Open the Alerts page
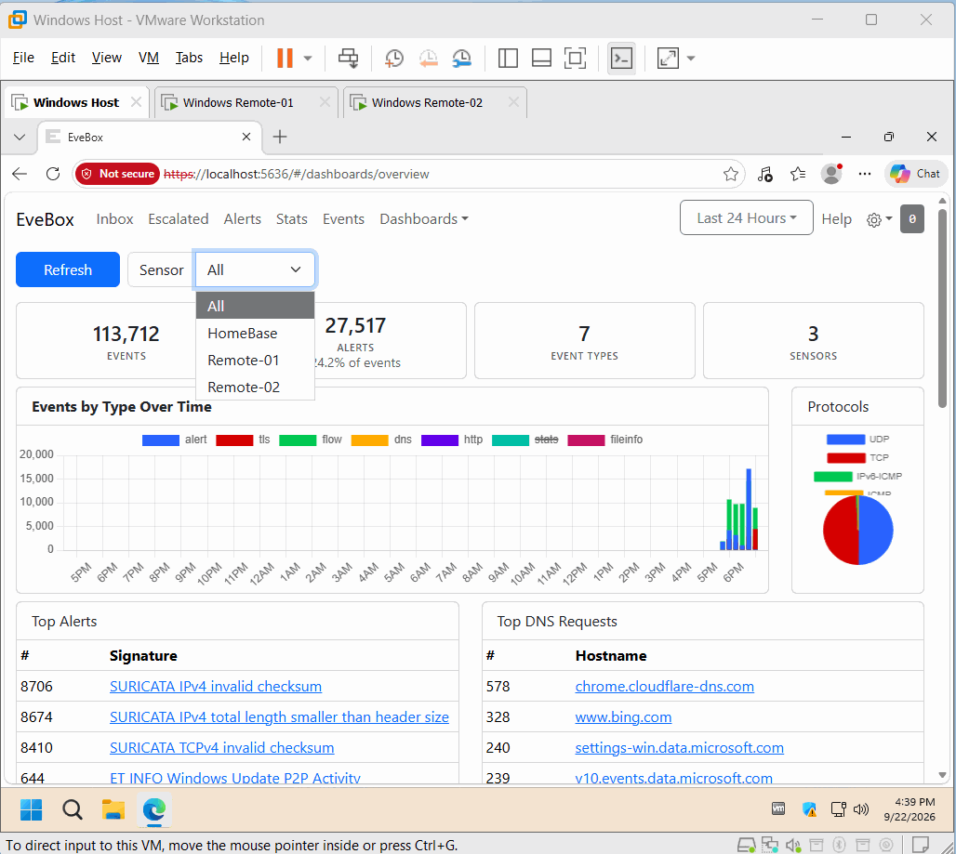The height and width of the screenshot is (854, 956). coord(242,218)
